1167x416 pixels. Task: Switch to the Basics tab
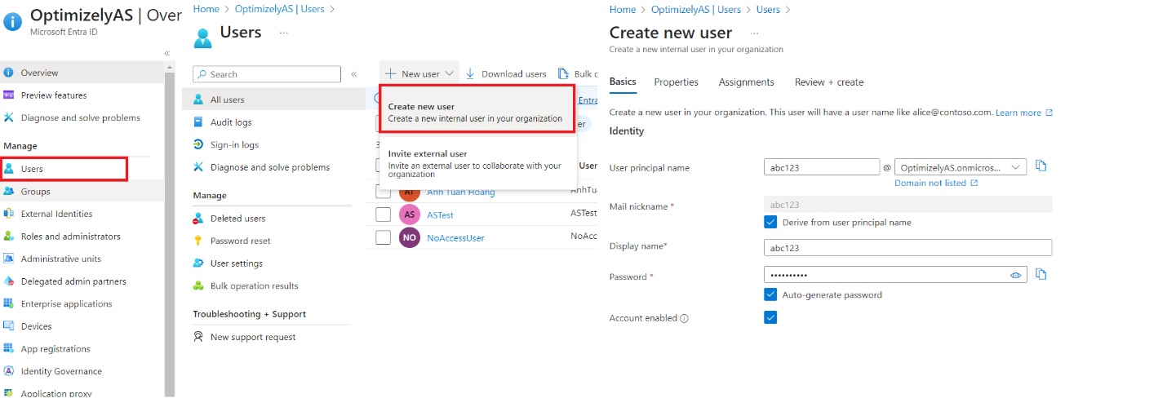pyautogui.click(x=623, y=82)
